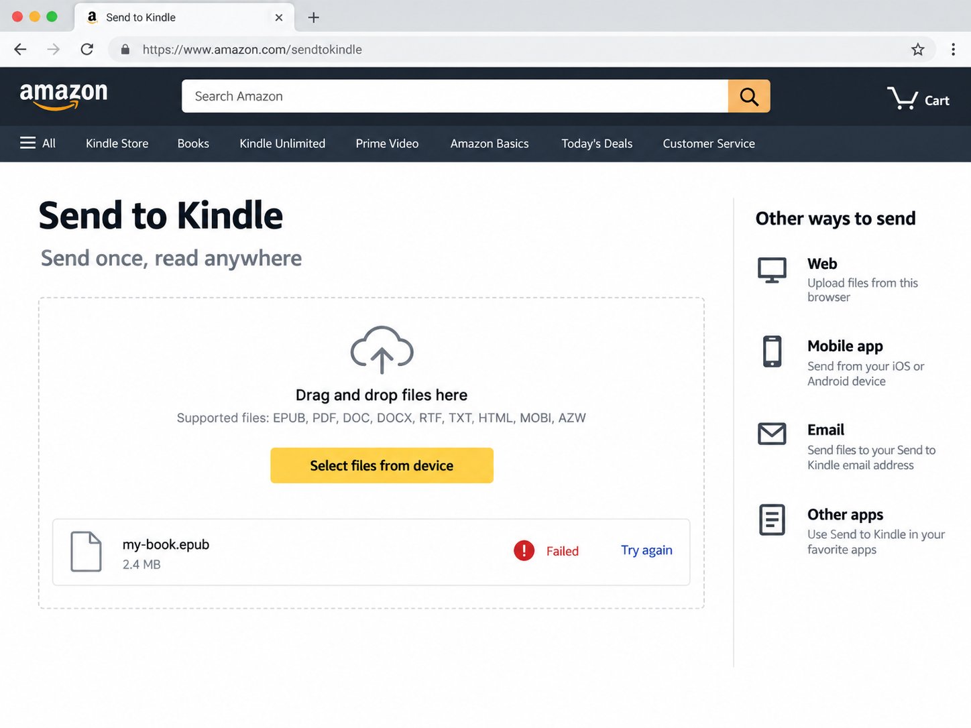
Task: Open the Email sending option
Action: (x=825, y=430)
